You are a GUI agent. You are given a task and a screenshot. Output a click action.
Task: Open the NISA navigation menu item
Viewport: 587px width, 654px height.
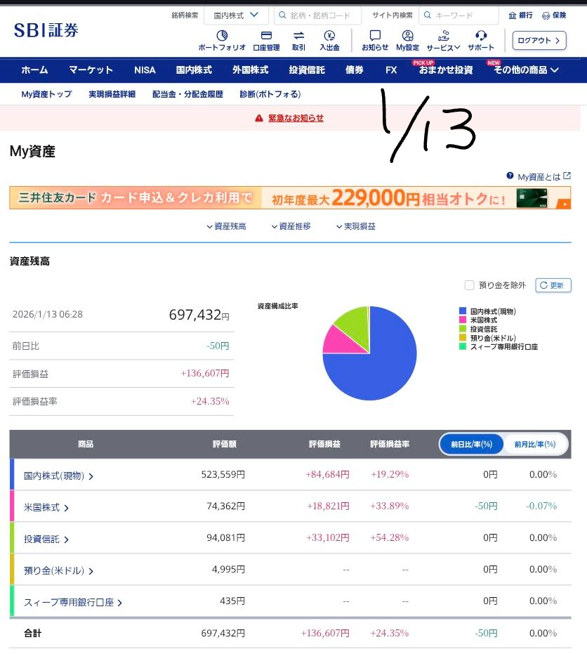tap(145, 70)
